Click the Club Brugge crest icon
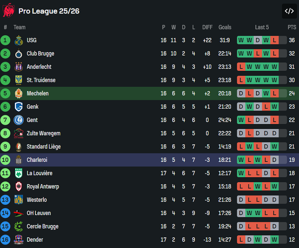 point(18,54)
